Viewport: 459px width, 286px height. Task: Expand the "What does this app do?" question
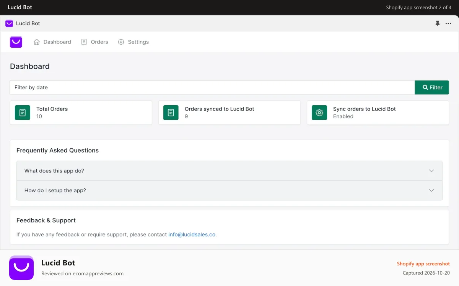click(229, 171)
